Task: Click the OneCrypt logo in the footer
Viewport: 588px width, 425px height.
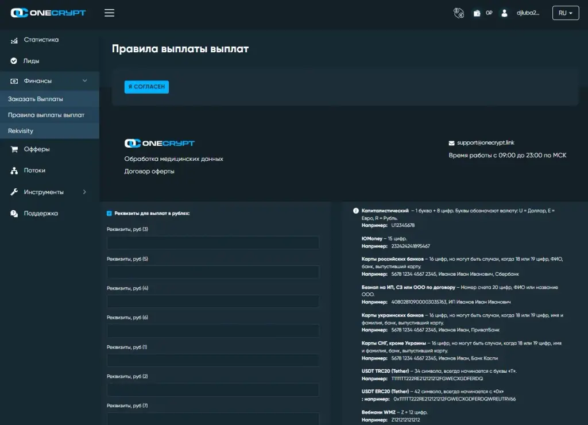Action: [x=160, y=143]
